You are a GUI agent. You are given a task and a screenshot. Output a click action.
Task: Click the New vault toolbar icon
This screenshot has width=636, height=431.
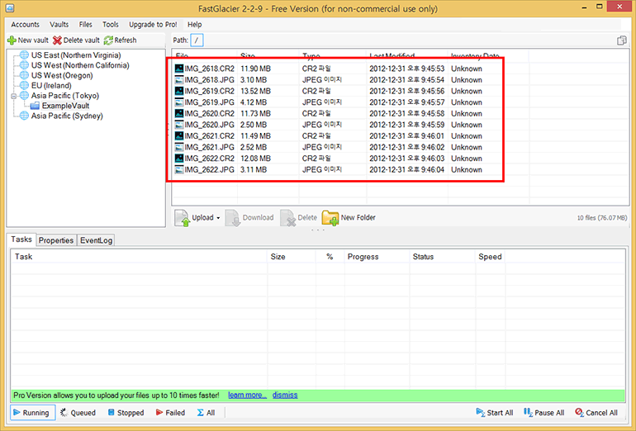coord(12,40)
